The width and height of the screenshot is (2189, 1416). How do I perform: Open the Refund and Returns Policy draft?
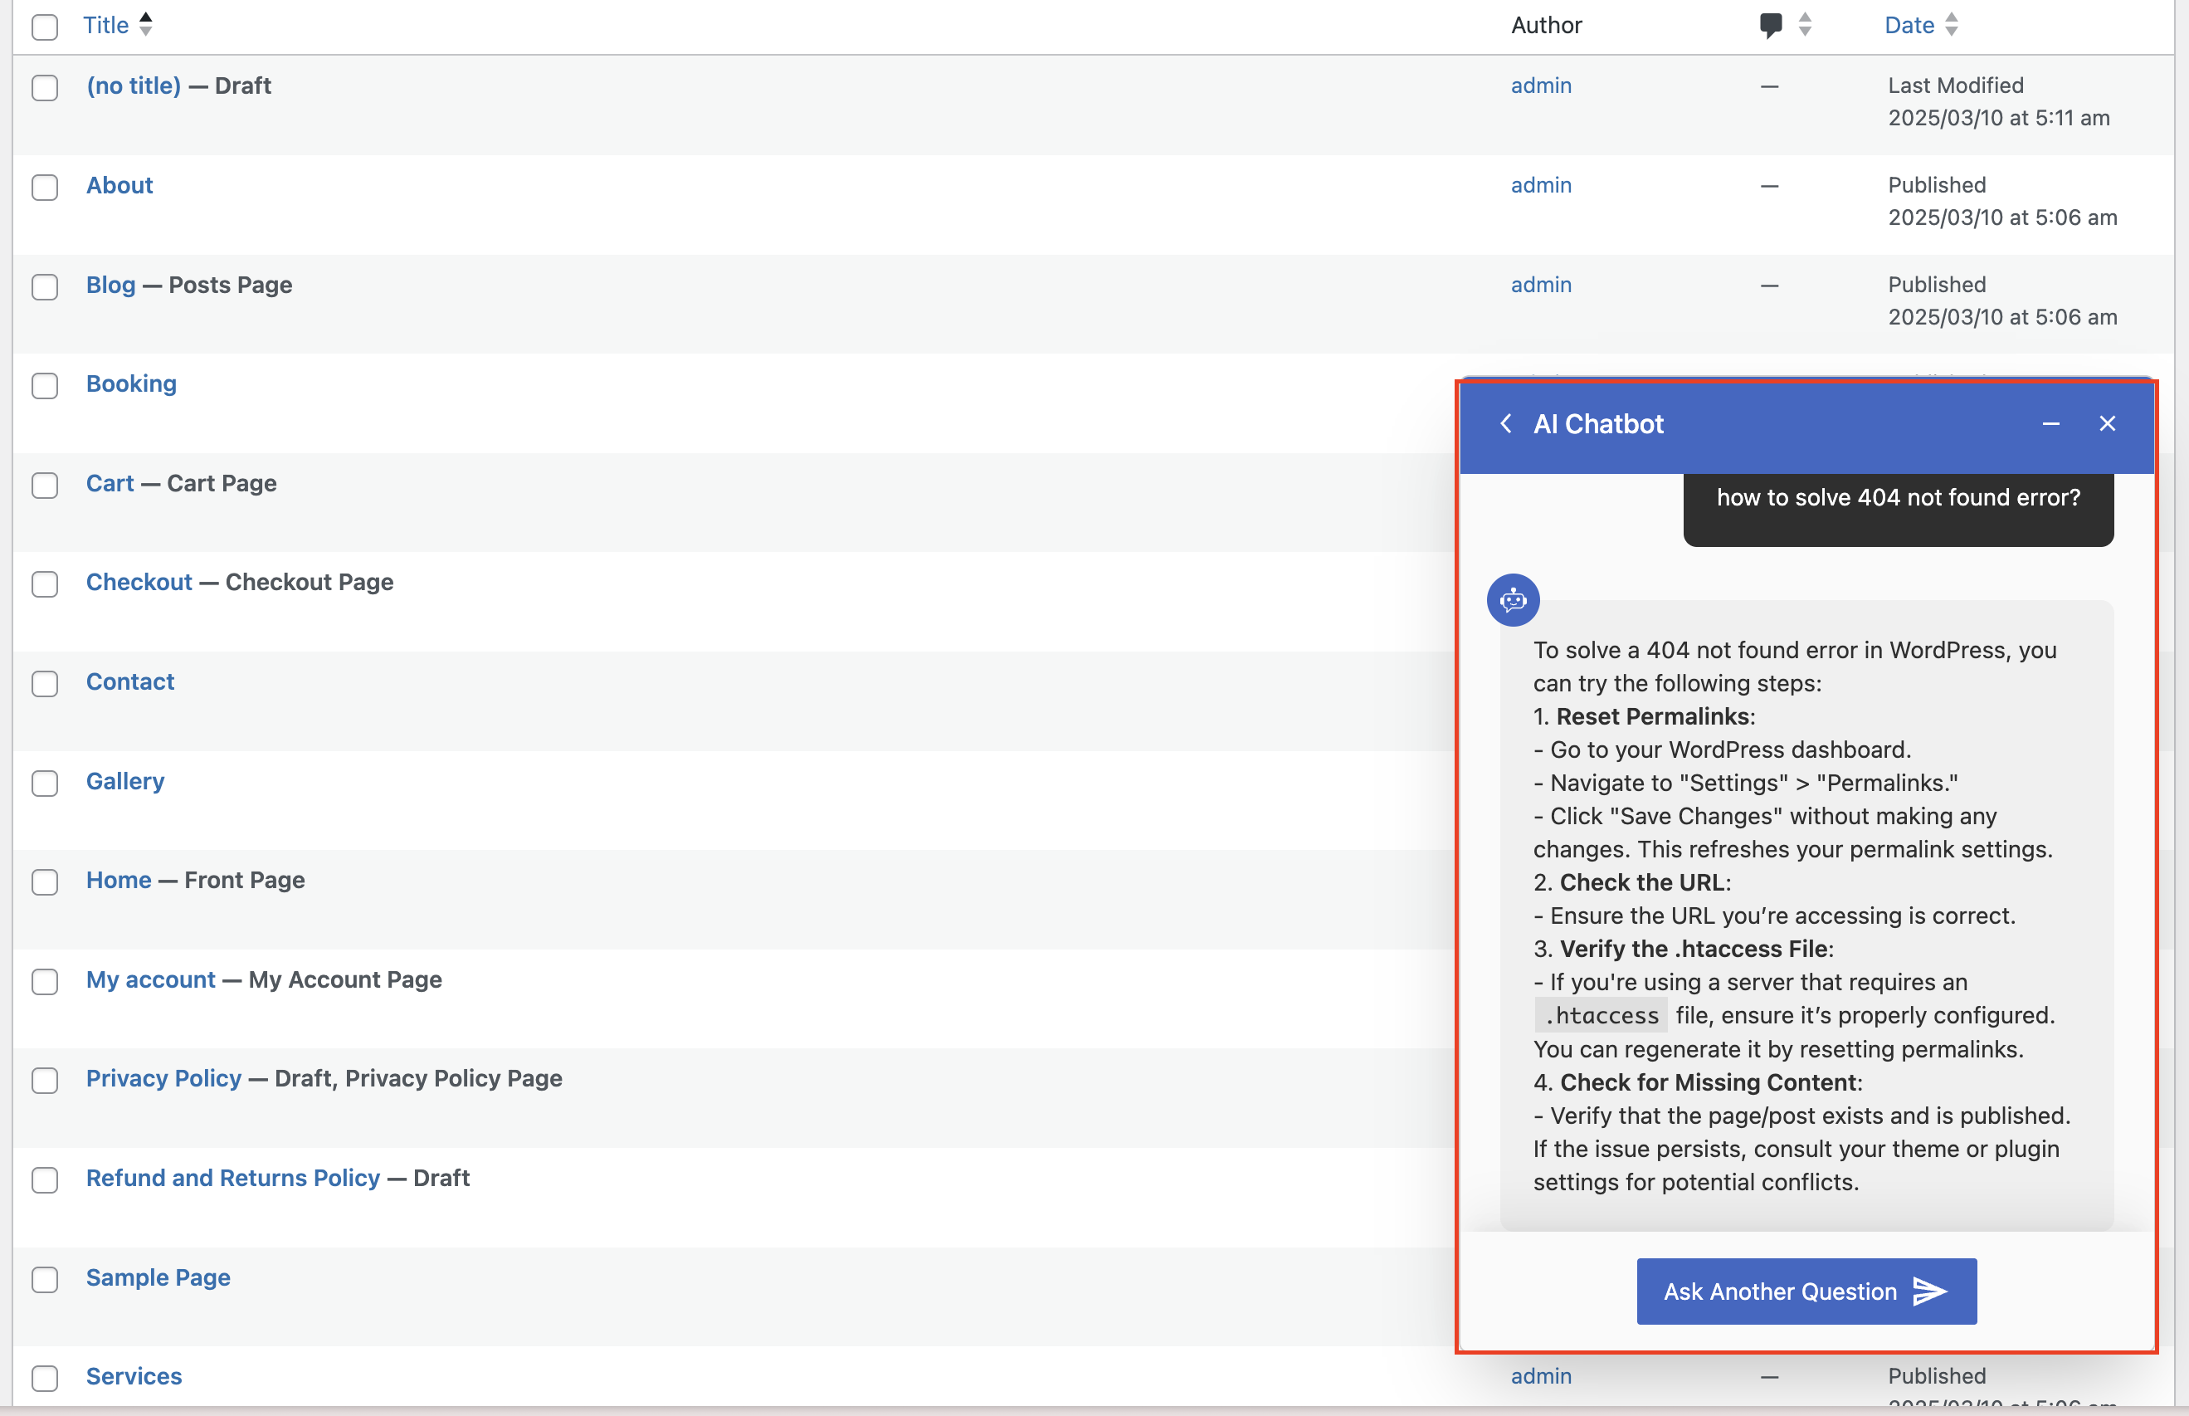pyautogui.click(x=232, y=1178)
